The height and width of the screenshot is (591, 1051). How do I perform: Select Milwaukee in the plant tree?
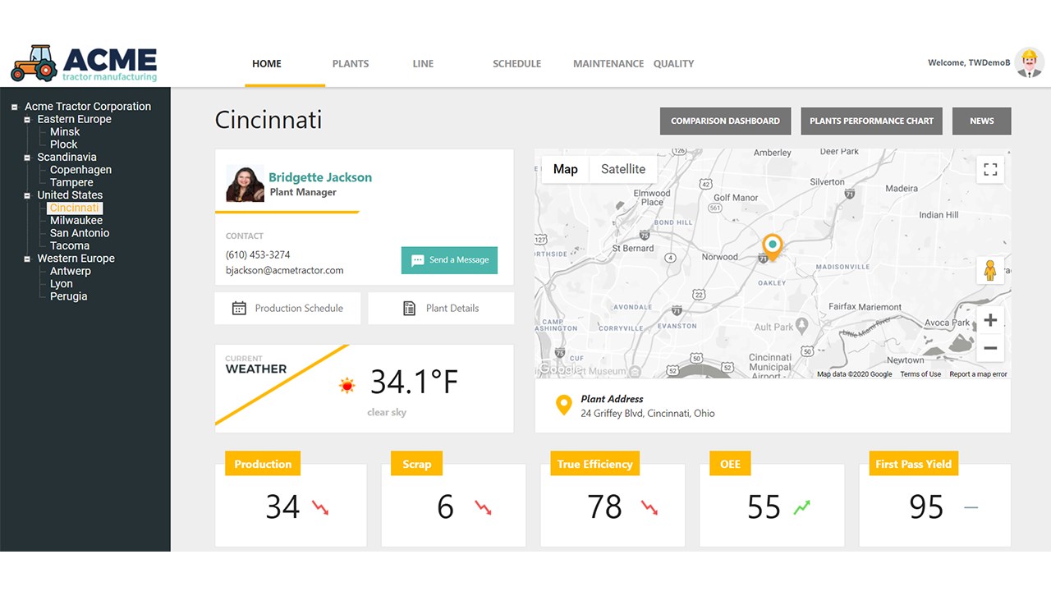pyautogui.click(x=76, y=220)
